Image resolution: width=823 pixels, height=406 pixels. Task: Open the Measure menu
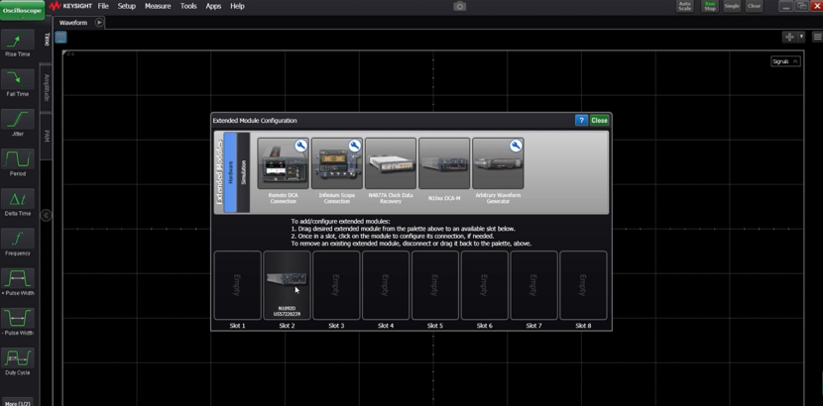tap(158, 6)
